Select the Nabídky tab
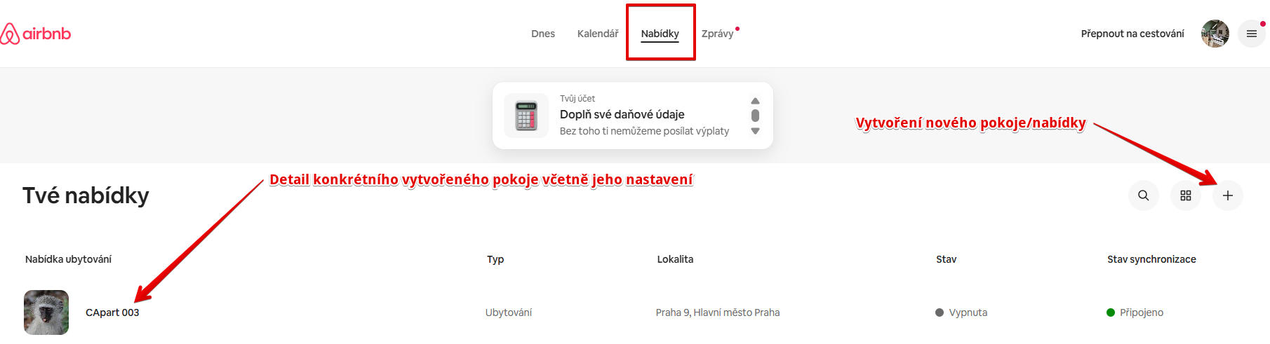The height and width of the screenshot is (344, 1270). [x=660, y=34]
